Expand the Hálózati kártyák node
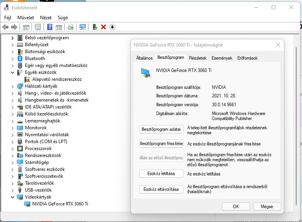This screenshot has width=302, height=222. [x=12, y=86]
